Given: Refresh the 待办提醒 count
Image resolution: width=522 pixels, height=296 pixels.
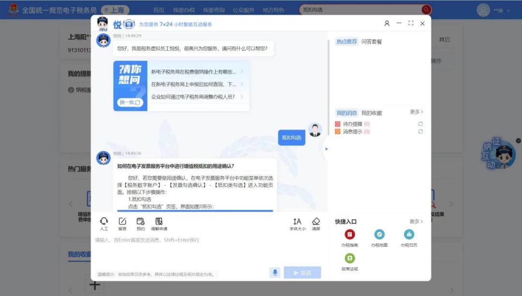Looking at the screenshot, I should tap(420, 124).
